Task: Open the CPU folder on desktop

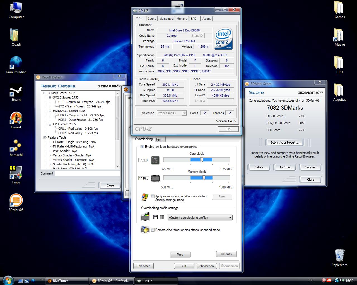Action: point(339,65)
